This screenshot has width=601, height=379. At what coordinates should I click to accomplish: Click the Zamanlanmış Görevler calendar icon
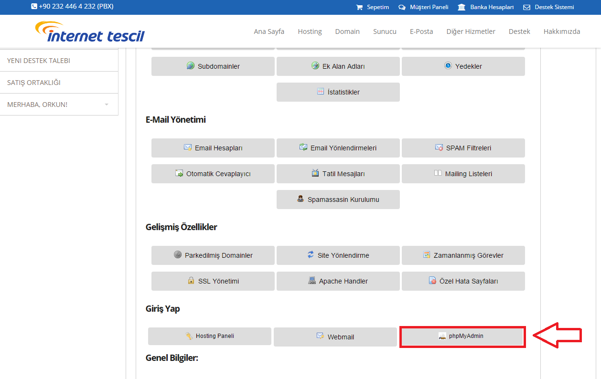pos(427,255)
